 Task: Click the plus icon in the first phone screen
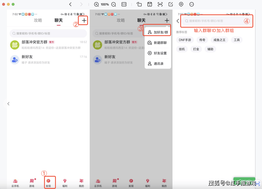tap(84, 21)
